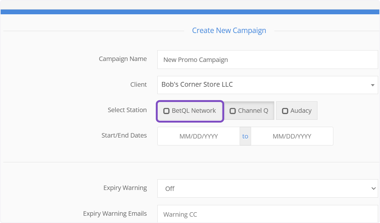Click the Client dropdown arrow
Viewport: 380px width, 223px height.
click(x=372, y=85)
